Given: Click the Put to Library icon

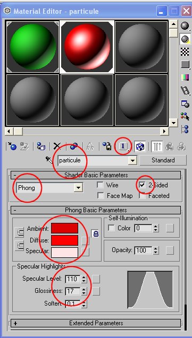Looking at the screenshot, I should [x=107, y=146].
